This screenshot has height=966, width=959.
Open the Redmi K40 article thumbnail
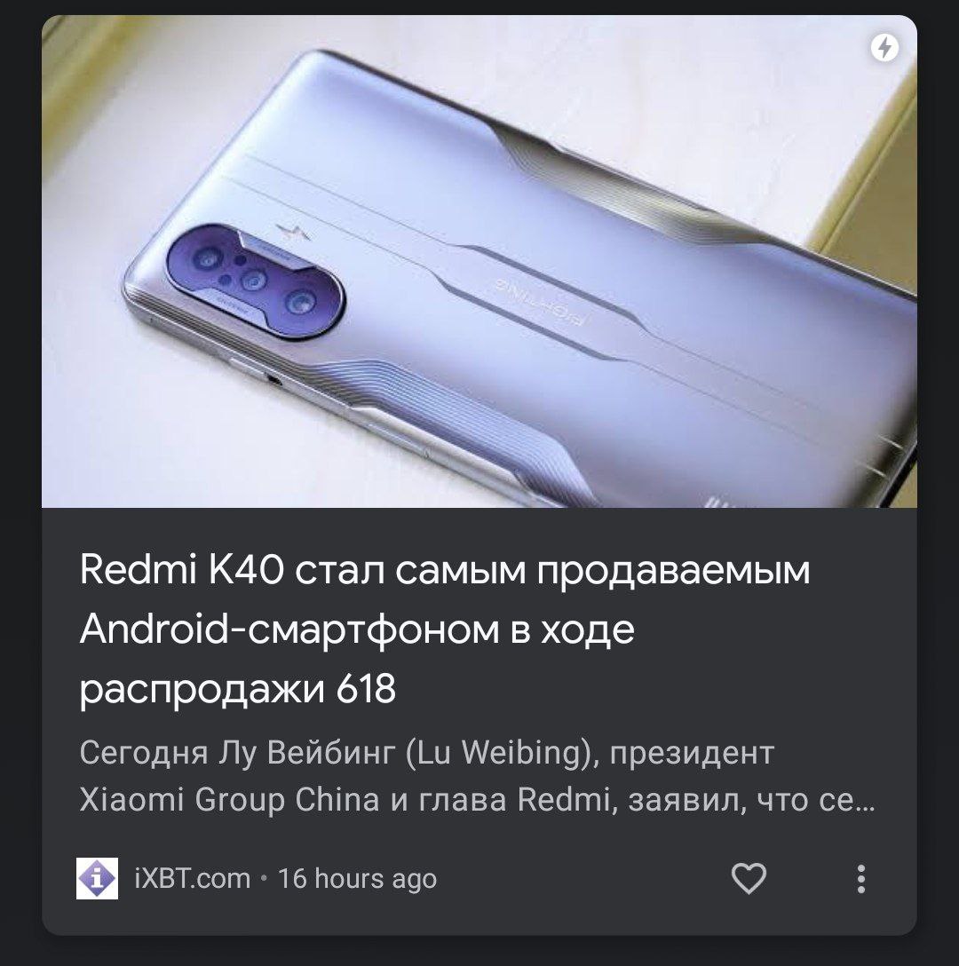tap(479, 261)
